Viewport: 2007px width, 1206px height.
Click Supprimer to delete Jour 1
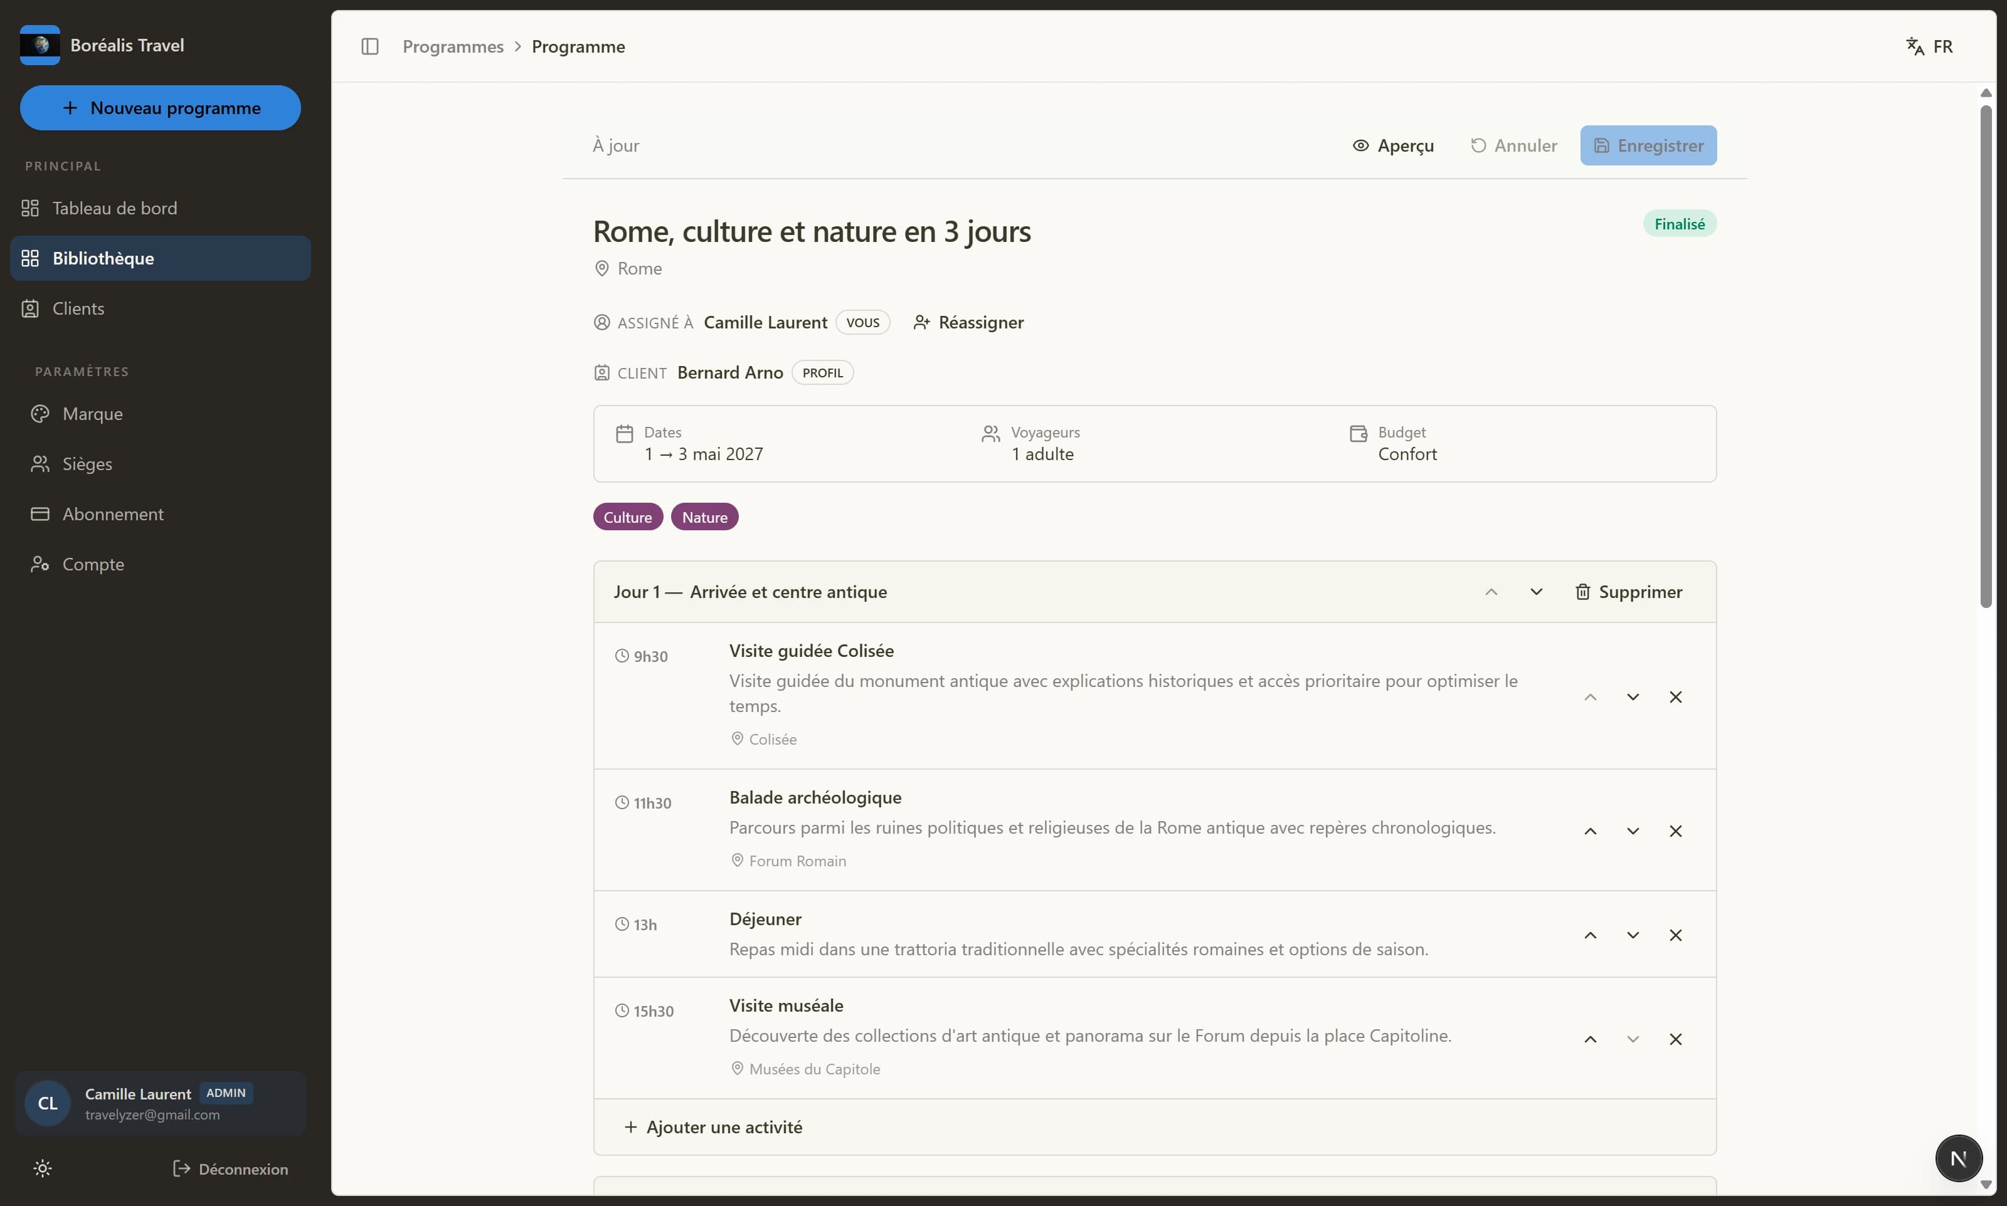tap(1628, 592)
